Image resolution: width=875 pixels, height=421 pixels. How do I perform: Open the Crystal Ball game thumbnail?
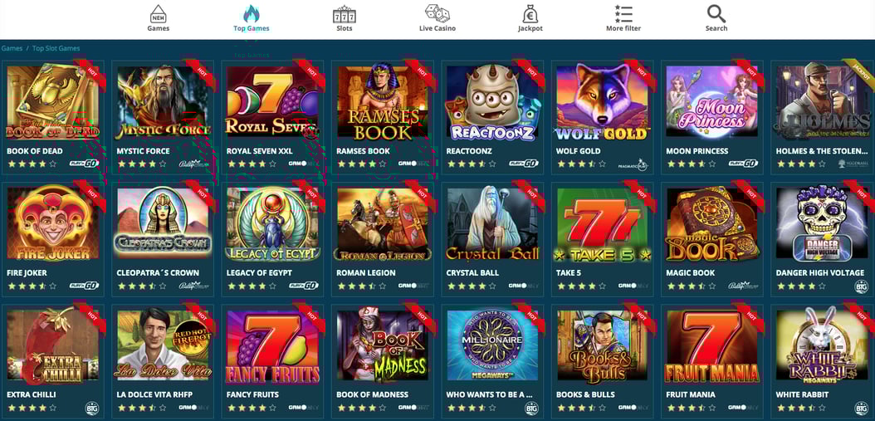pyautogui.click(x=492, y=224)
